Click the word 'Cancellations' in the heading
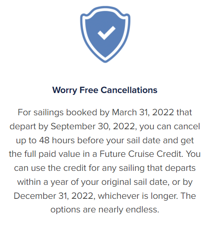This screenshot has width=211, height=226. tap(129, 90)
